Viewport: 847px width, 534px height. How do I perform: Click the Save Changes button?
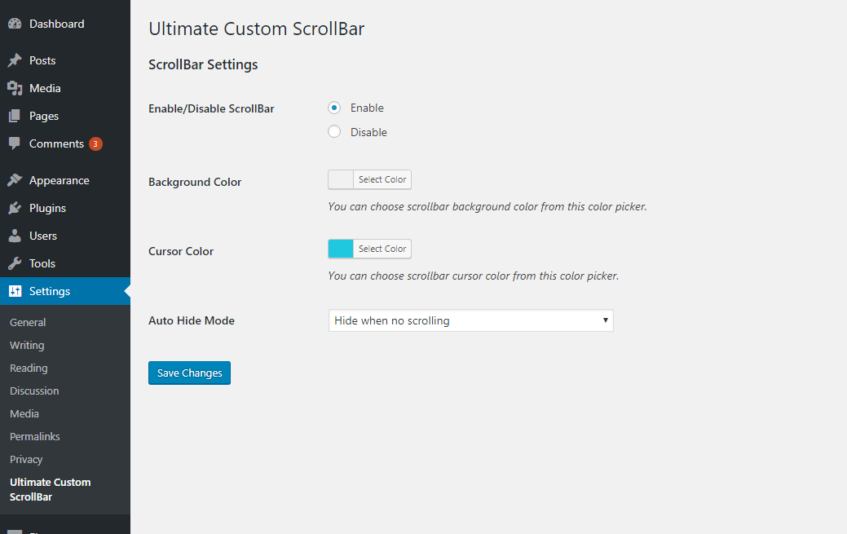[190, 373]
